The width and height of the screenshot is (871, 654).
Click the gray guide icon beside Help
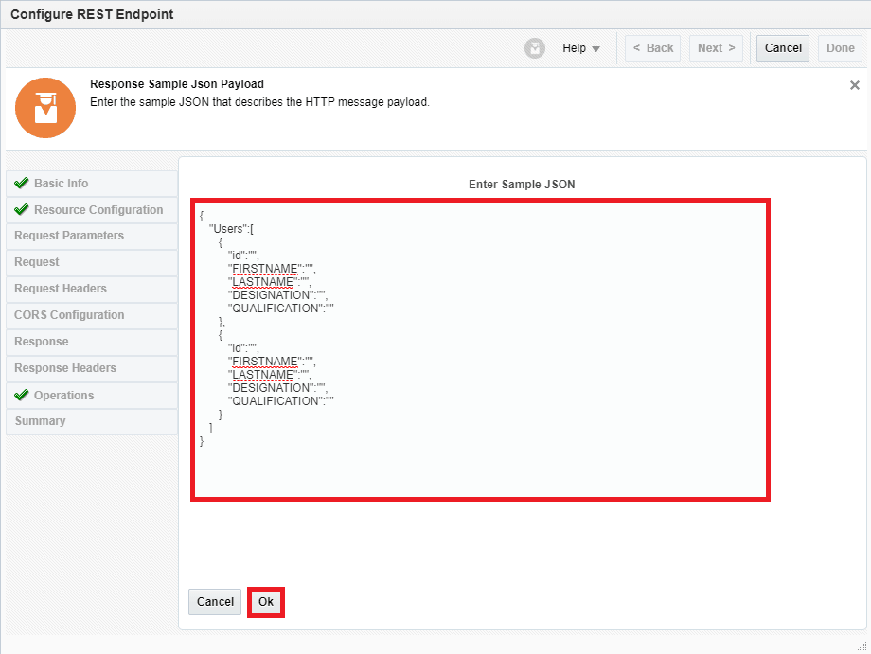[535, 48]
